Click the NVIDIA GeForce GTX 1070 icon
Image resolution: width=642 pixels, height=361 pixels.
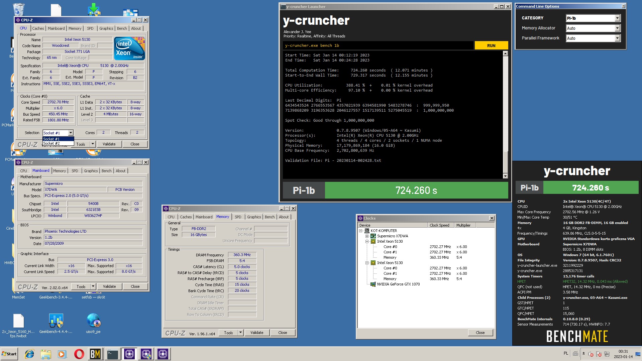[373, 284]
